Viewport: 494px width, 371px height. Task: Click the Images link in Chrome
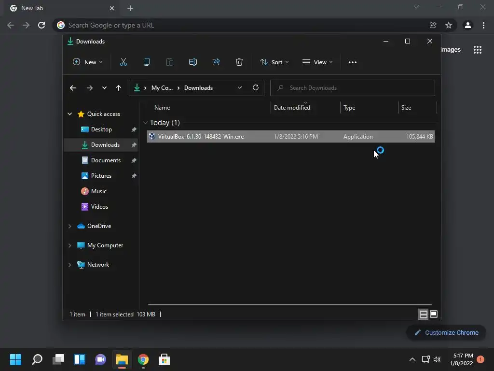point(451,50)
